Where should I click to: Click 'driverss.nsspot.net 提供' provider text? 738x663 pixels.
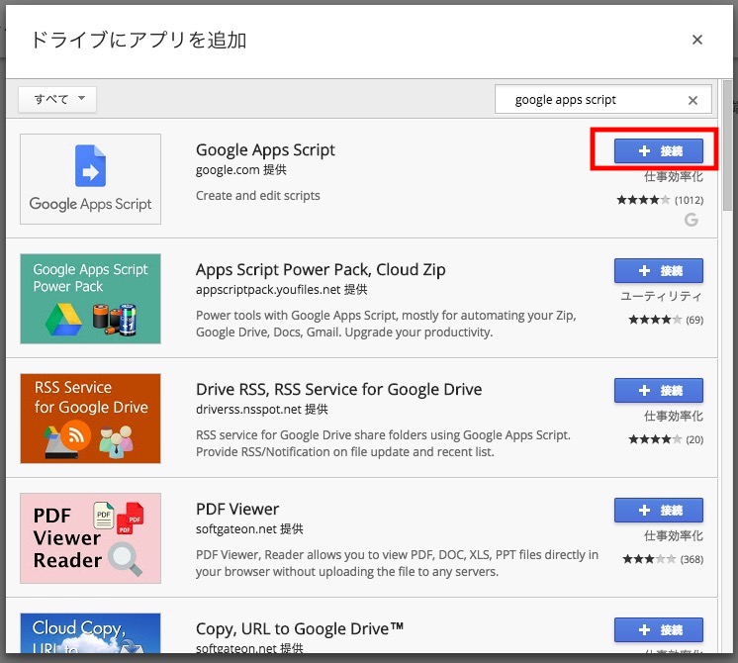coord(262,410)
